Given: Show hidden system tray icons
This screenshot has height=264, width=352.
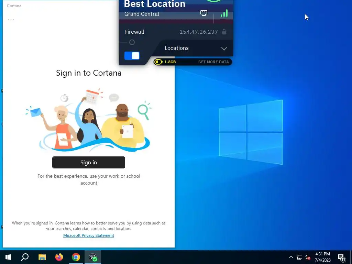Looking at the screenshot, I should pyautogui.click(x=291, y=257).
